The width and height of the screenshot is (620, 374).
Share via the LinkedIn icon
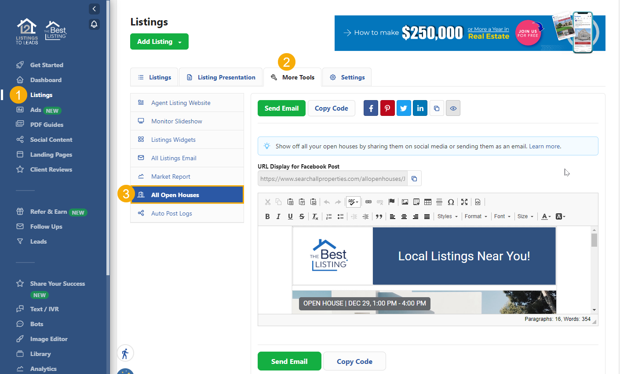click(420, 108)
